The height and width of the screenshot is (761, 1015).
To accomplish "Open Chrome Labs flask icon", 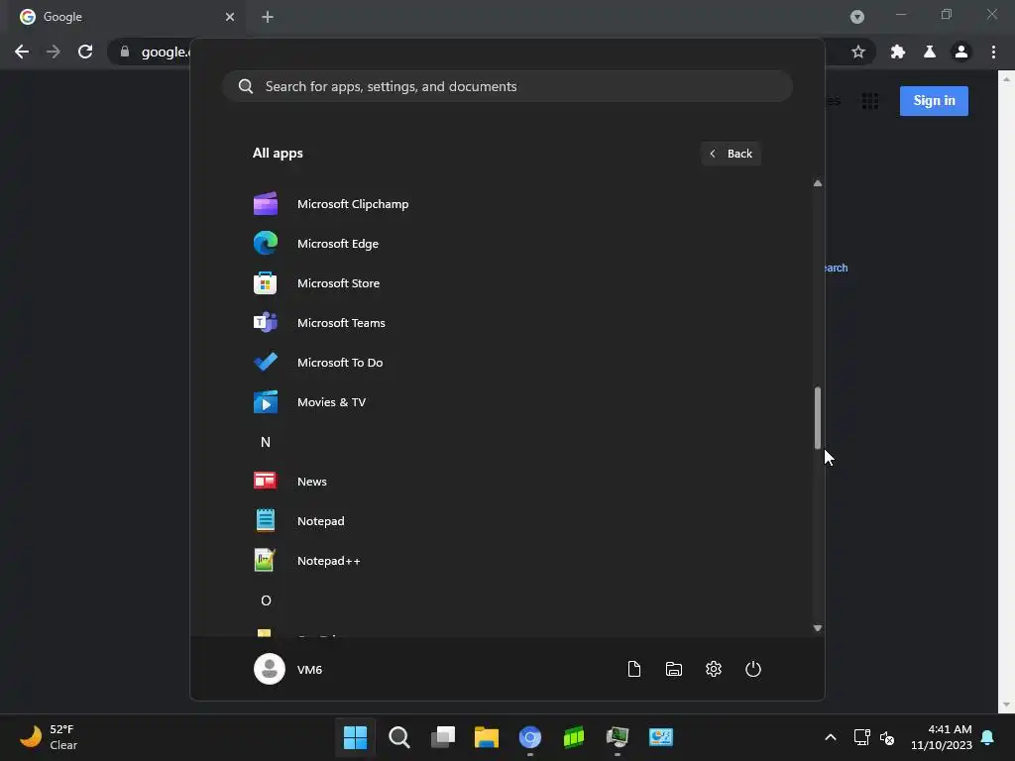I will click(930, 52).
